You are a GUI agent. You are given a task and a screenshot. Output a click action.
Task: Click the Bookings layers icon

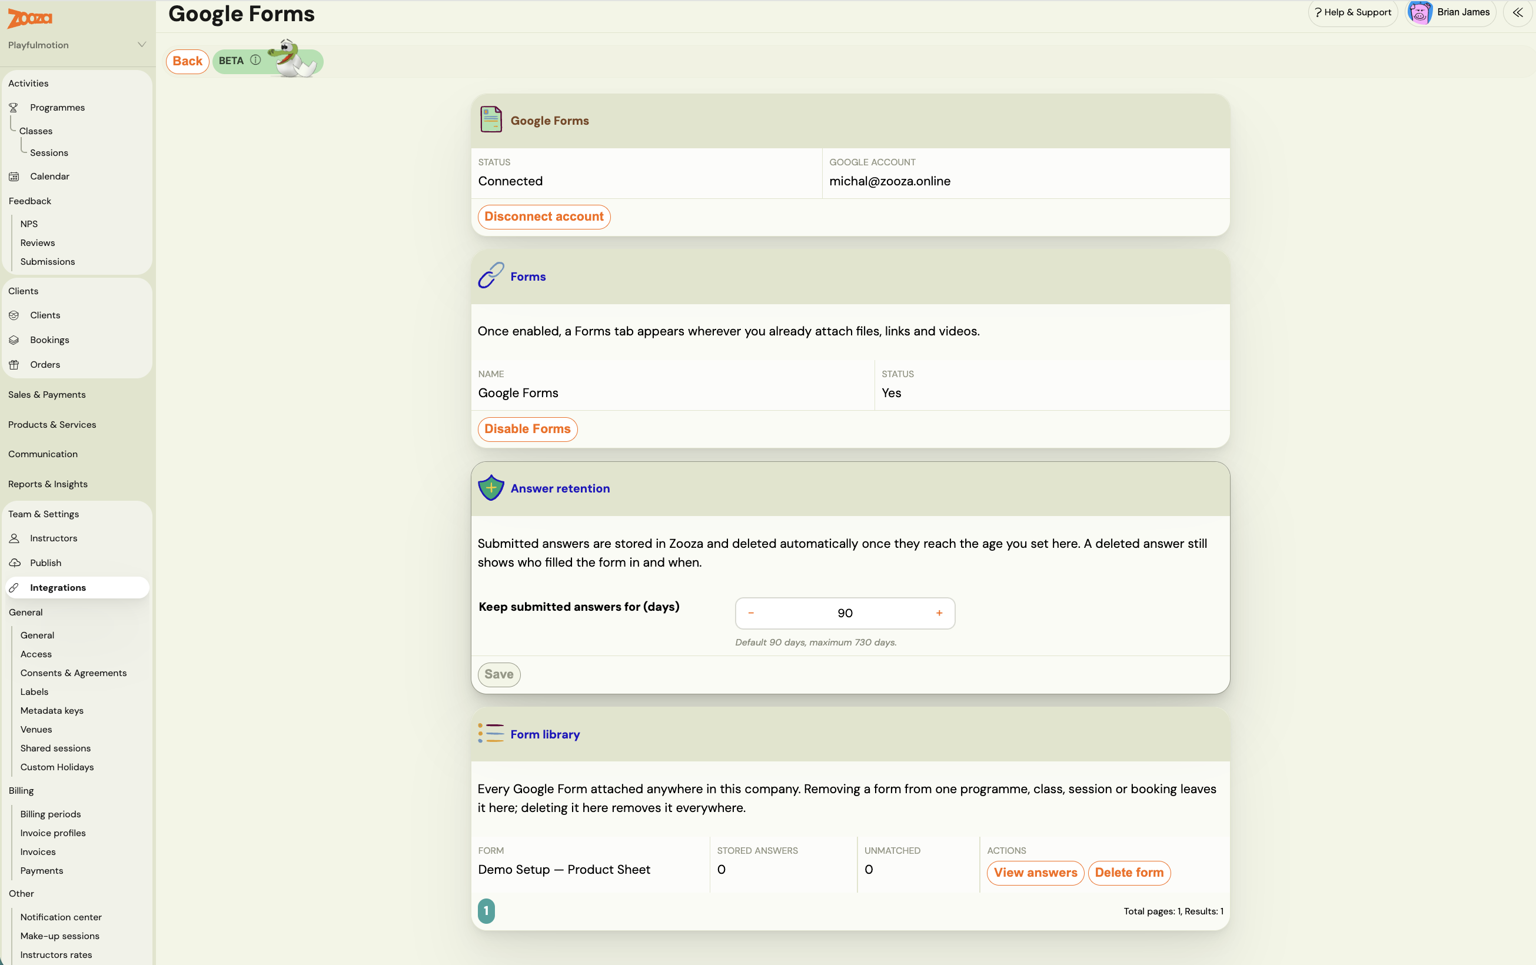click(x=14, y=340)
